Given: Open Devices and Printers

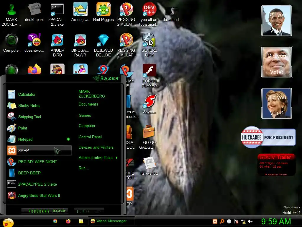Looking at the screenshot, I should pos(96,147).
